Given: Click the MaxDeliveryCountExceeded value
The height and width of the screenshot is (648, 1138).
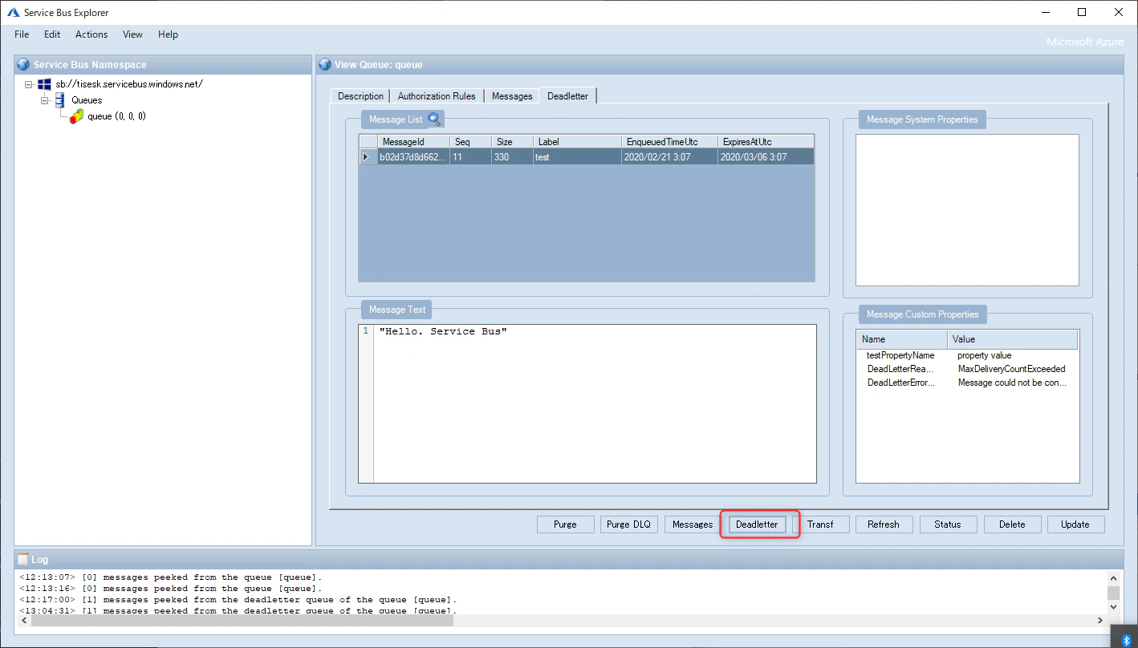Looking at the screenshot, I should pos(1012,369).
